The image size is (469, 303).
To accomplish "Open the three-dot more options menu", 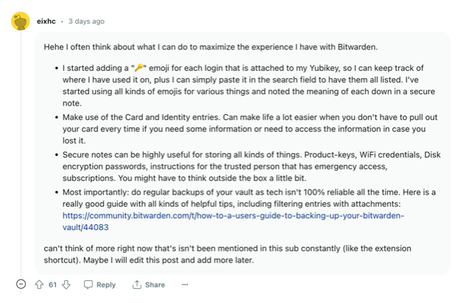I will pos(184,285).
